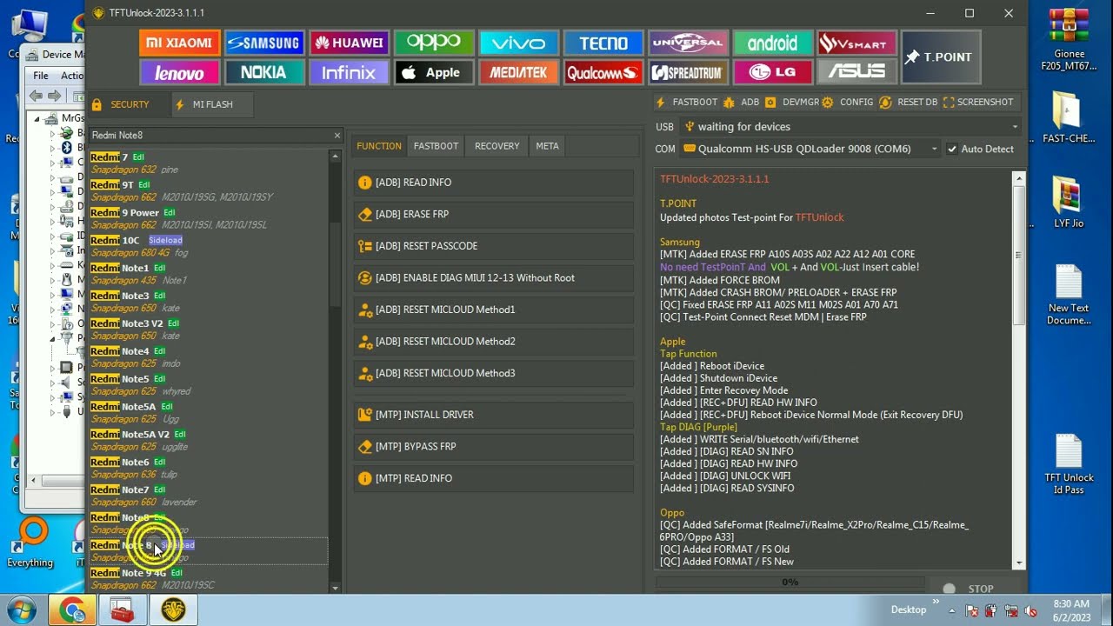
Task: Run [ADB] RESET MICLOUD Method2
Action: point(494,342)
